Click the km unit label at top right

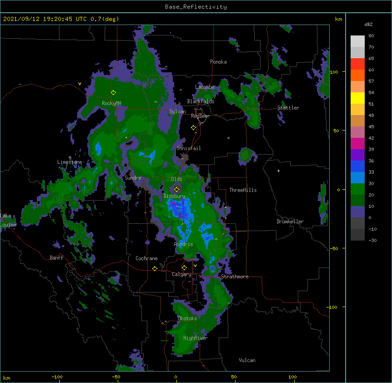tap(338, 19)
